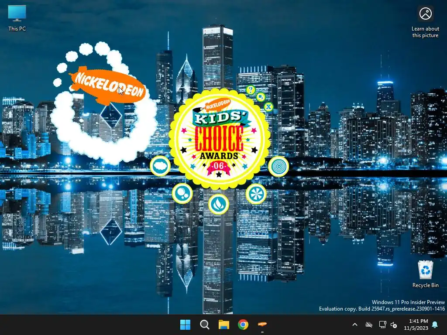Open help via the question mark button
This screenshot has height=335, width=447.
point(251,90)
